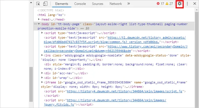Expand the google_osd_static_frame iframe node
This screenshot has height=108, width=199.
42,82
